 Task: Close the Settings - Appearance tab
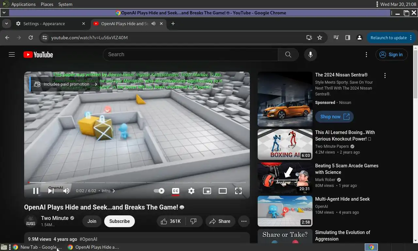point(84,24)
